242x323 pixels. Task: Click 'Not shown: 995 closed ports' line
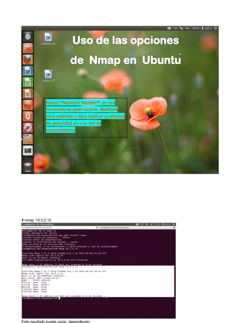40,278
